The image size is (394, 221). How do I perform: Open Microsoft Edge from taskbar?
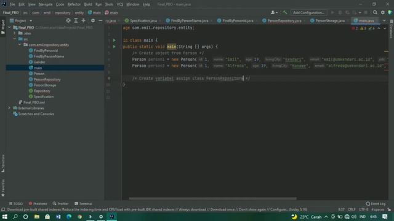pyautogui.click(x=69, y=217)
